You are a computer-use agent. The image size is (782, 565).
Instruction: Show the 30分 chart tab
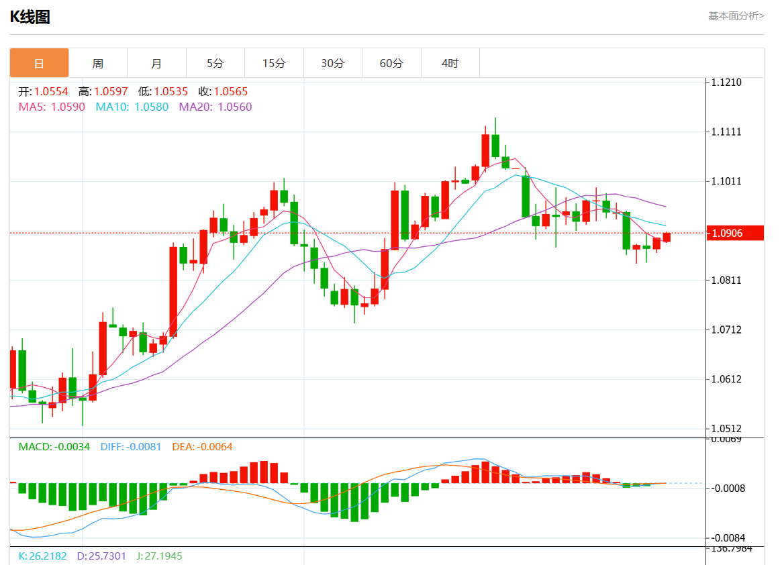tap(333, 63)
